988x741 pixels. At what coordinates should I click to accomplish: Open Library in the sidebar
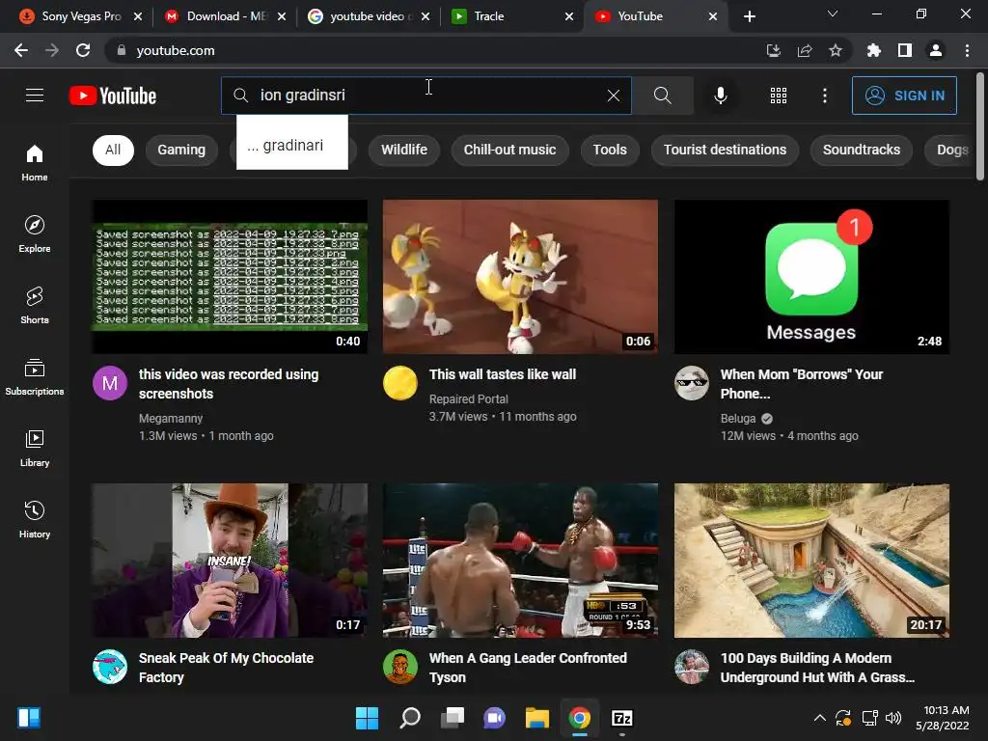click(x=35, y=448)
